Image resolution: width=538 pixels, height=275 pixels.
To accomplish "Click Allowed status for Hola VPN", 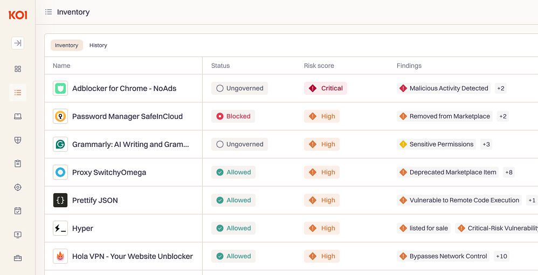I will click(233, 256).
